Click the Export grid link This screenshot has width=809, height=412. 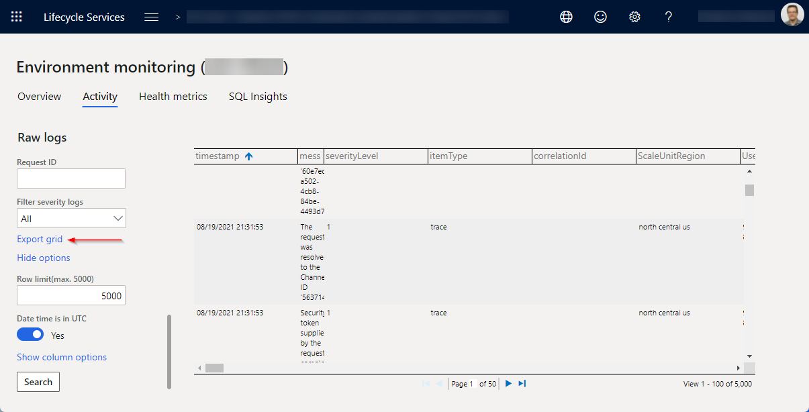pos(40,239)
